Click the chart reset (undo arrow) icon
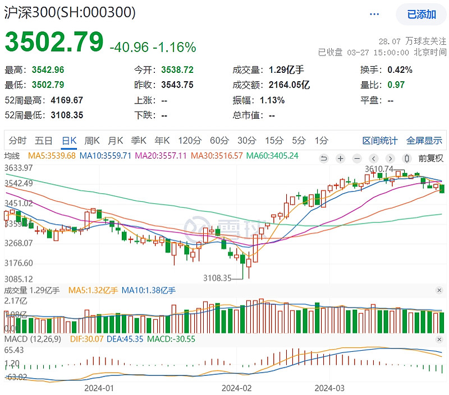This screenshot has width=449, height=395. coord(324,159)
